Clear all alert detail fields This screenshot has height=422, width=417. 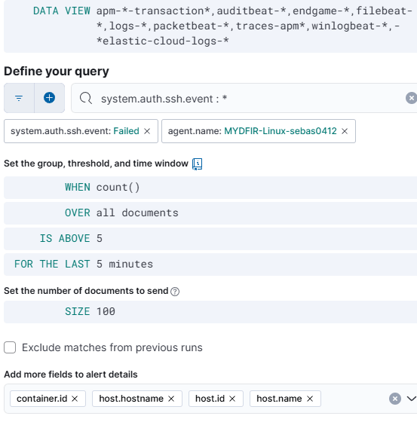click(x=395, y=399)
